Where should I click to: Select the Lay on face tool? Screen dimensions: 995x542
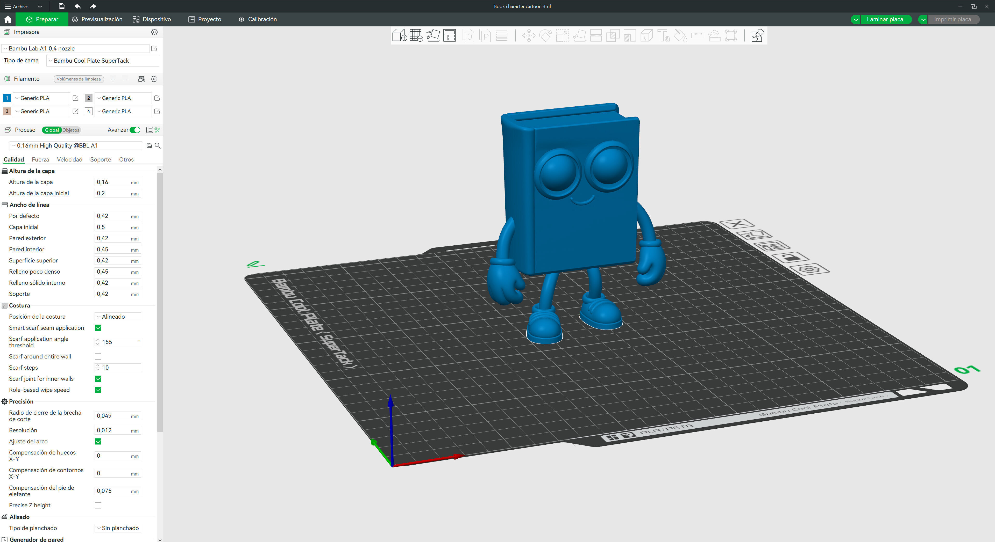579,36
